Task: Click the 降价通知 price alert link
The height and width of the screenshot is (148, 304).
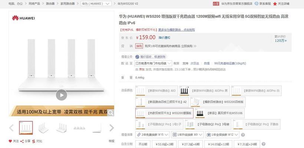Action: (164, 37)
